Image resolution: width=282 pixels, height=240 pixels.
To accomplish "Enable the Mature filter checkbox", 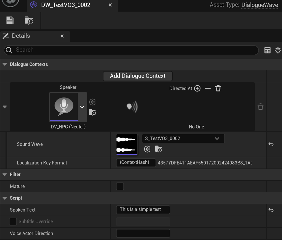I will (x=120, y=186).
